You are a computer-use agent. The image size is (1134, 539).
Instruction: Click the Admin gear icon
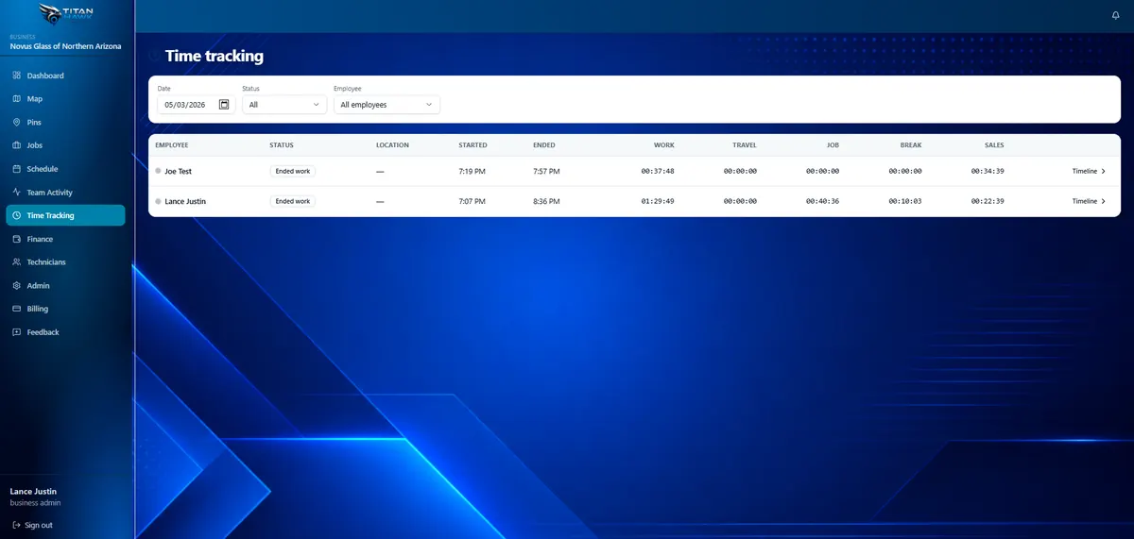coord(17,285)
